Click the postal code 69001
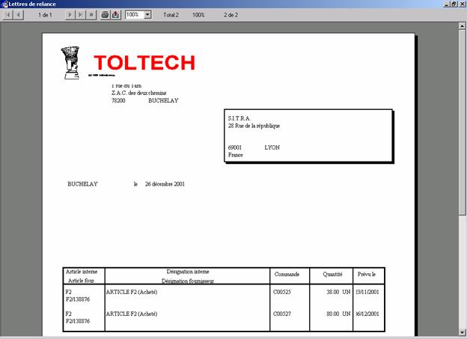The height and width of the screenshot is (339, 467). [235, 147]
